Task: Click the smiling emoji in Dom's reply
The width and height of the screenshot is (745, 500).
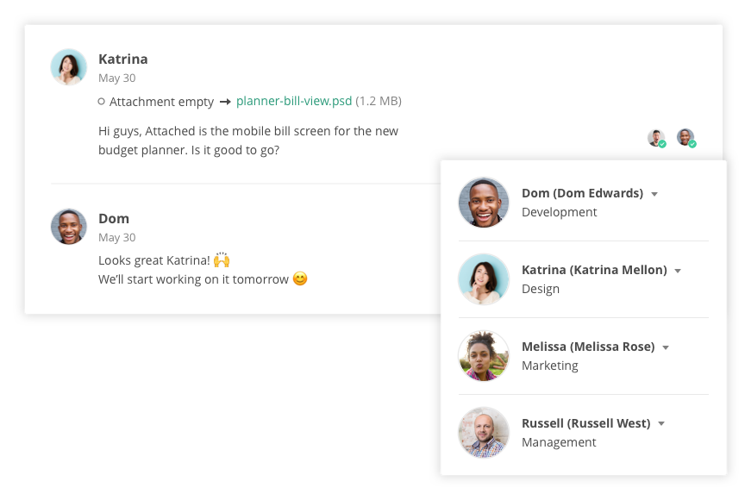Action: [300, 278]
